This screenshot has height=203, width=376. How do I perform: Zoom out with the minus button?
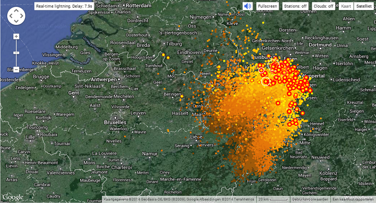click(x=16, y=69)
